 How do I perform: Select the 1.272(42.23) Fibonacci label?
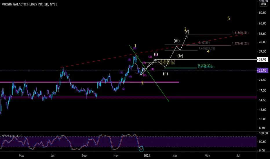[240, 43]
